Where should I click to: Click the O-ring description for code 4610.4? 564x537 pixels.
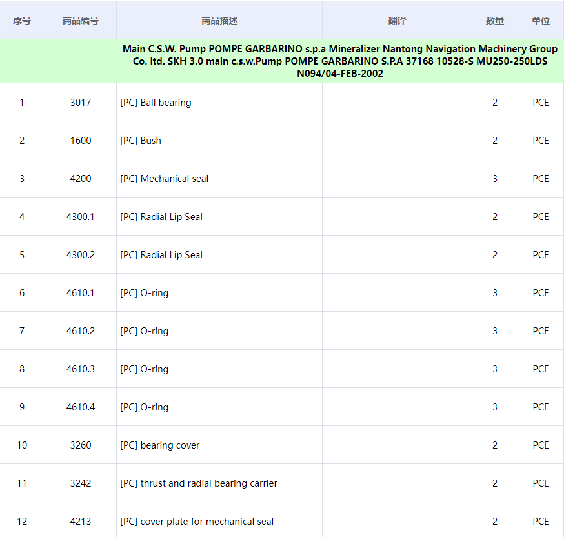tap(145, 408)
